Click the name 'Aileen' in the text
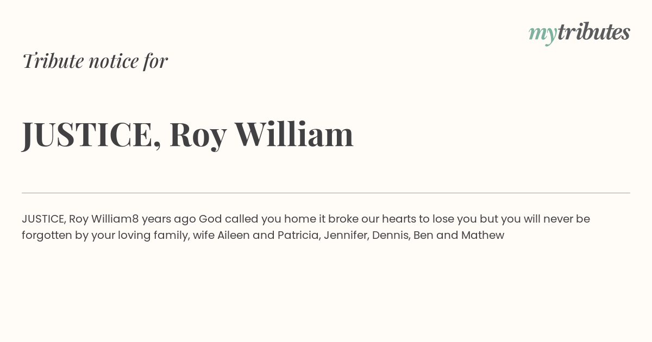Screen dimensions: 652x342 233,235
